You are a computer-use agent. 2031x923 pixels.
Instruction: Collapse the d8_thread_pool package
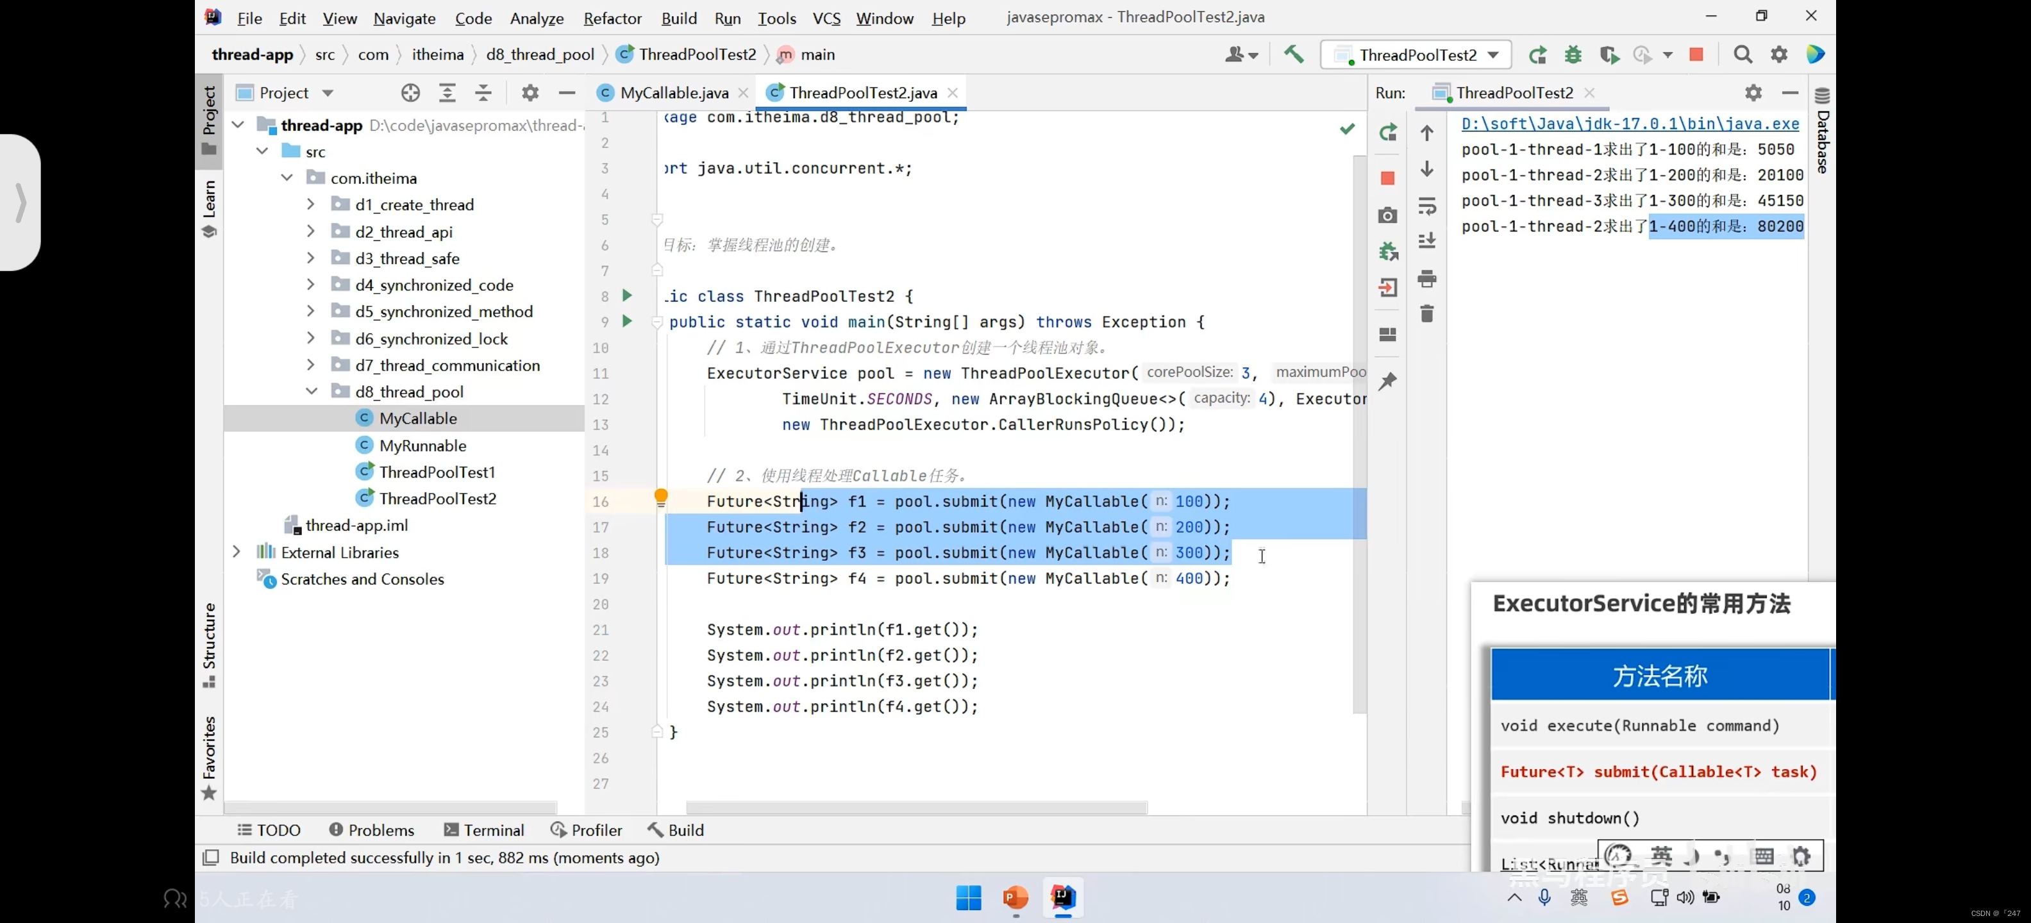pyautogui.click(x=311, y=392)
